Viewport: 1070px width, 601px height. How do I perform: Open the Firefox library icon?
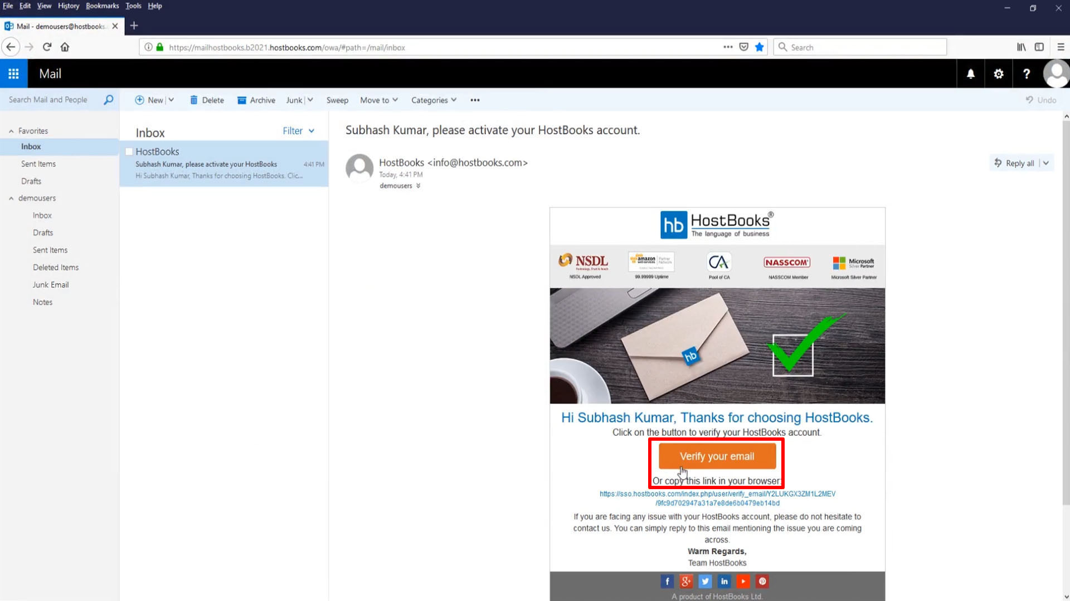pyautogui.click(x=1021, y=47)
